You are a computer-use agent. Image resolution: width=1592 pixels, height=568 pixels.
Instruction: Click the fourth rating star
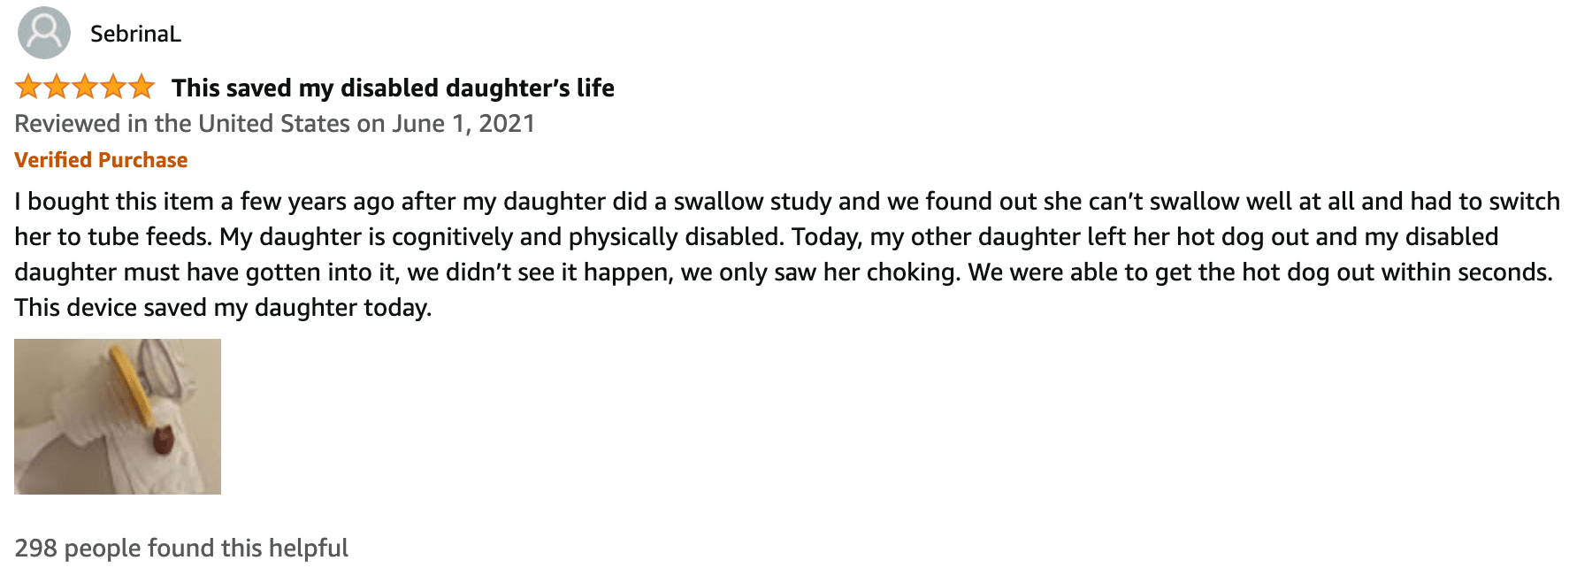point(113,87)
